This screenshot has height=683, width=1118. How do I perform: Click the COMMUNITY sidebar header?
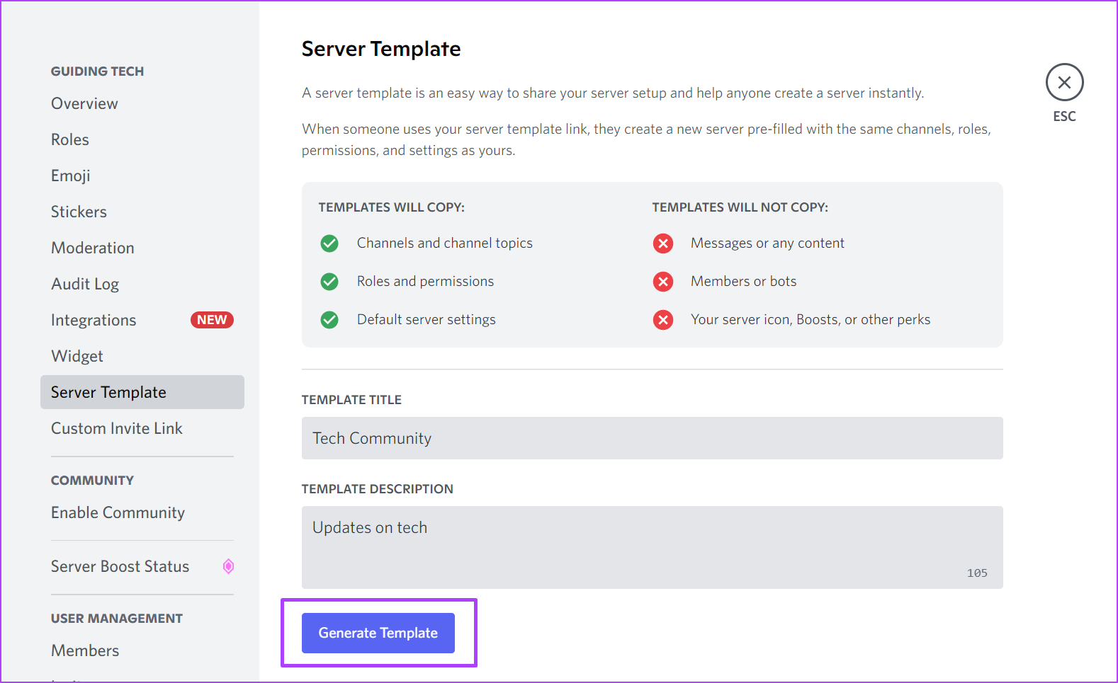(x=92, y=481)
